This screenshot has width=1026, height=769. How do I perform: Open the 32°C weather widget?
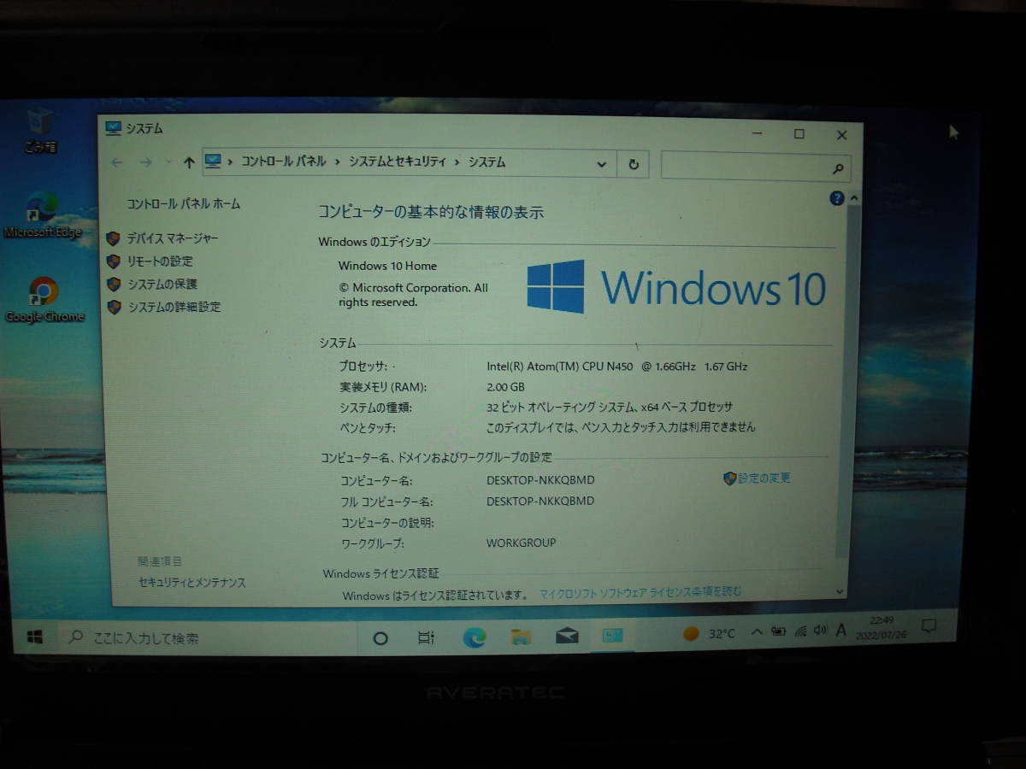point(709,633)
